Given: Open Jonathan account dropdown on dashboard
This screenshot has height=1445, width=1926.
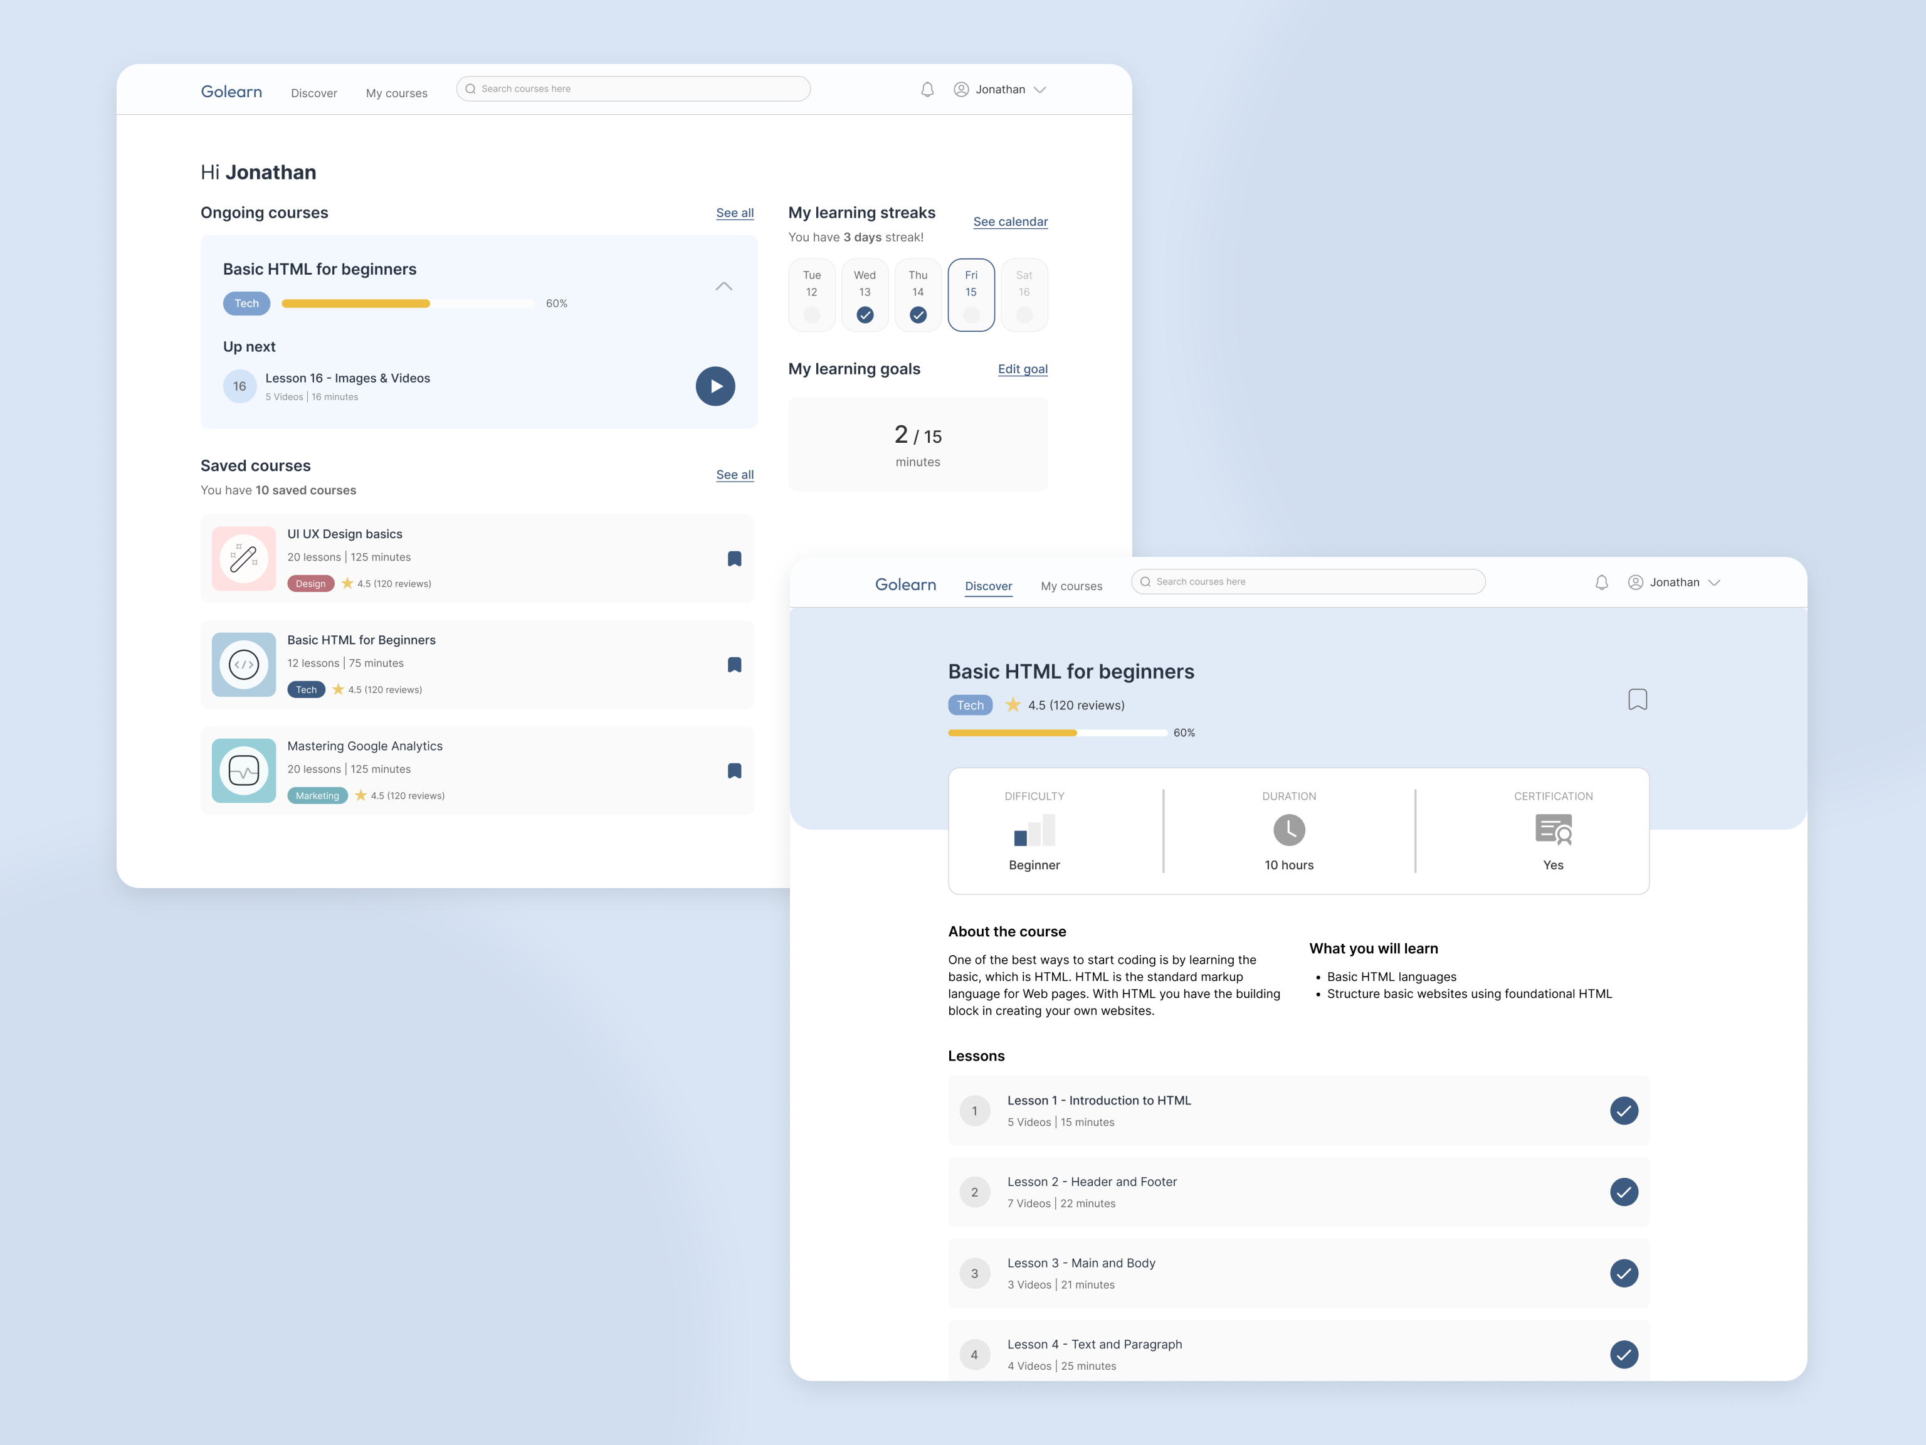Looking at the screenshot, I should [x=1001, y=90].
